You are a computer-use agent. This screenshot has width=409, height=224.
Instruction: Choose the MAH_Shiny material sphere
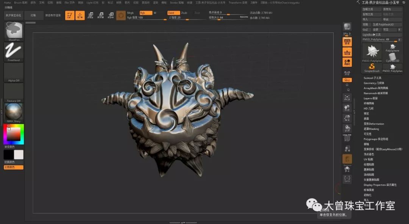pos(14,113)
